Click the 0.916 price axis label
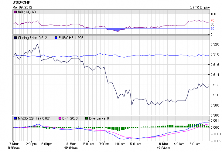Screen dimensions: 222x152 coord(215,65)
